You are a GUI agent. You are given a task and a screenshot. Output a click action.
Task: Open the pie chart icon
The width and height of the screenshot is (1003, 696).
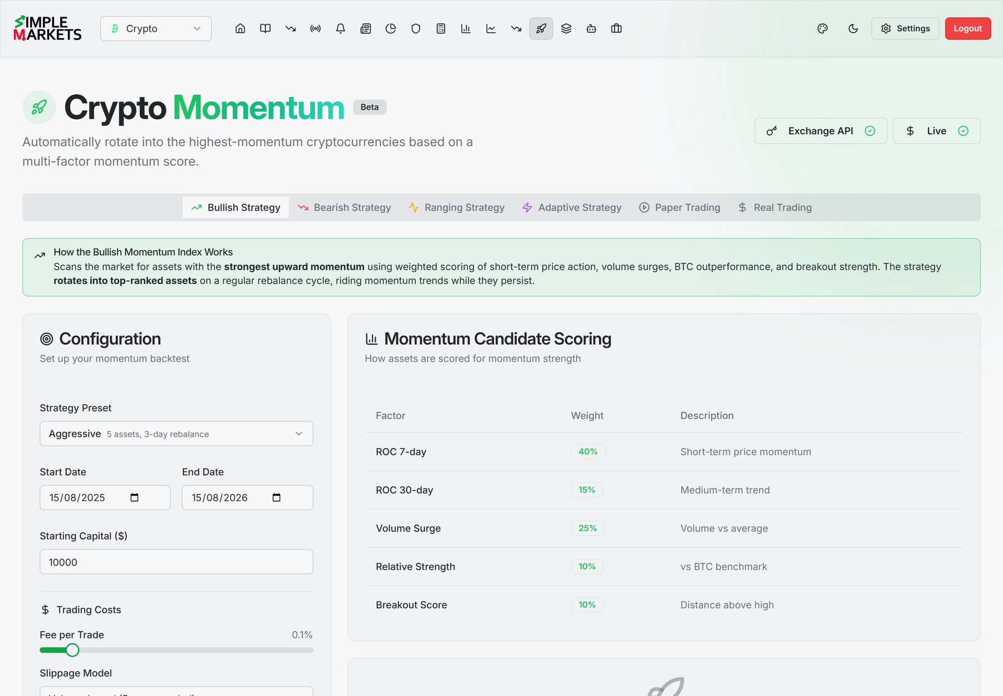pyautogui.click(x=391, y=28)
